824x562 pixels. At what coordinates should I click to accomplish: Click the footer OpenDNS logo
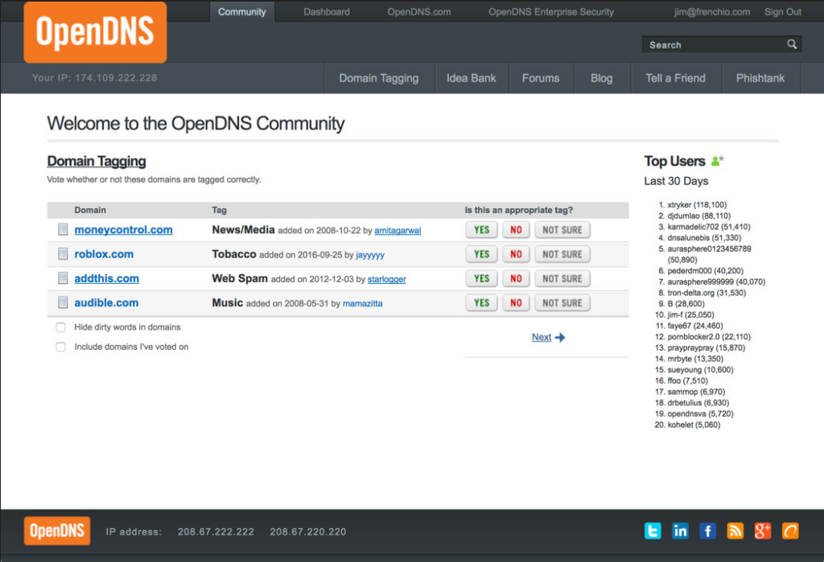click(57, 531)
